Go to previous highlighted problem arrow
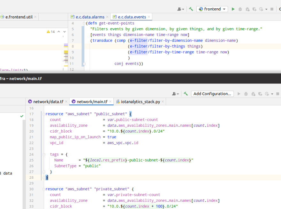The height and width of the screenshot is (209, 281). (59, 32)
